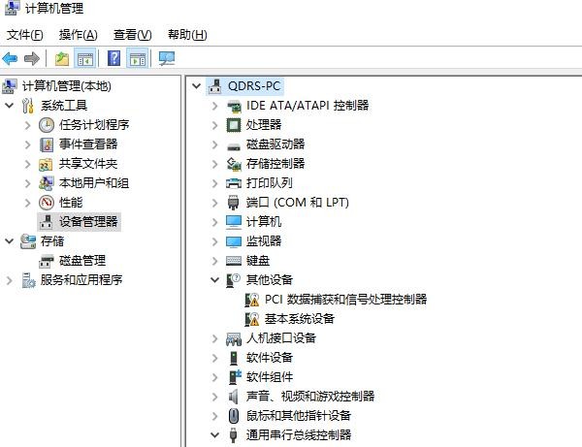Screen dimensions: 582x447
Task: Collapse the 系统工具 node
Action: click(x=10, y=106)
